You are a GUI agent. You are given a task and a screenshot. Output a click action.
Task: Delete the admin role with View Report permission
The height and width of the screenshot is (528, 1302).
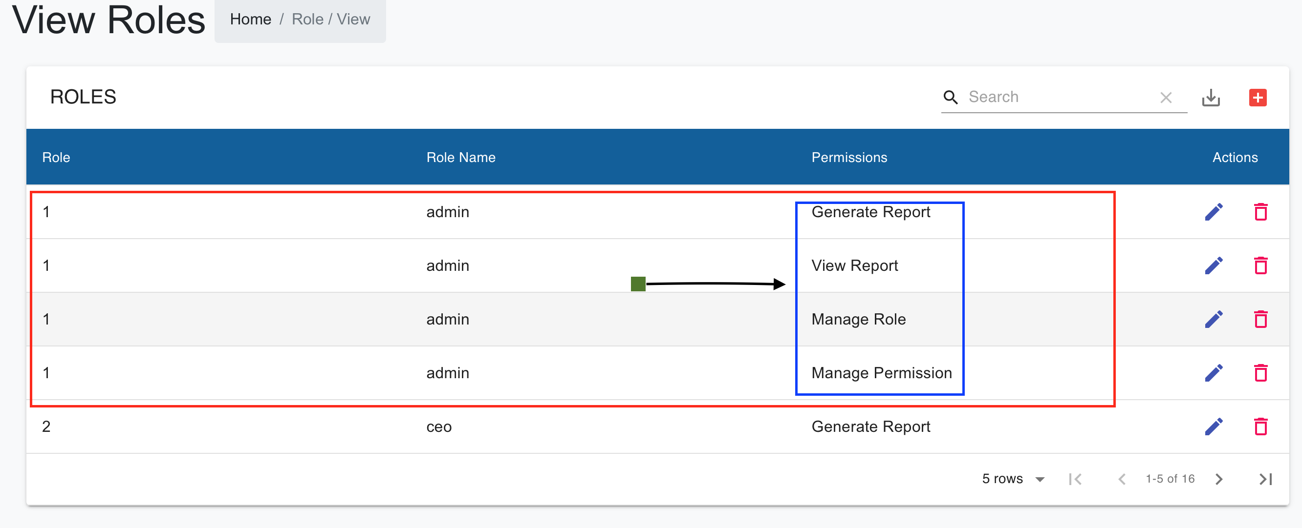pos(1261,265)
